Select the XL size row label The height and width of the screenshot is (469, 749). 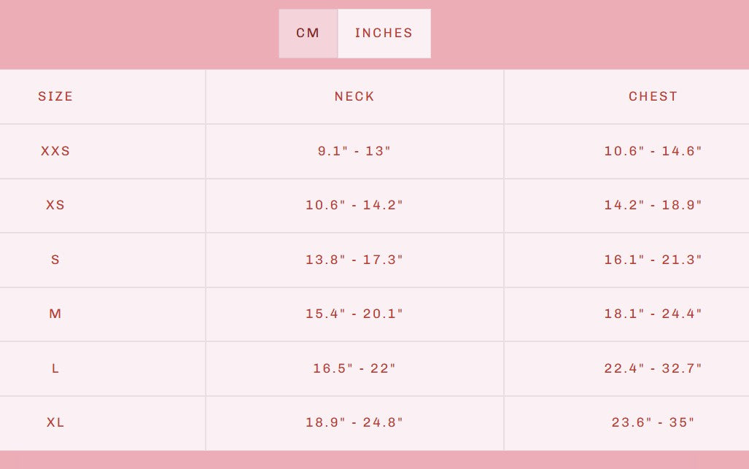(55, 422)
